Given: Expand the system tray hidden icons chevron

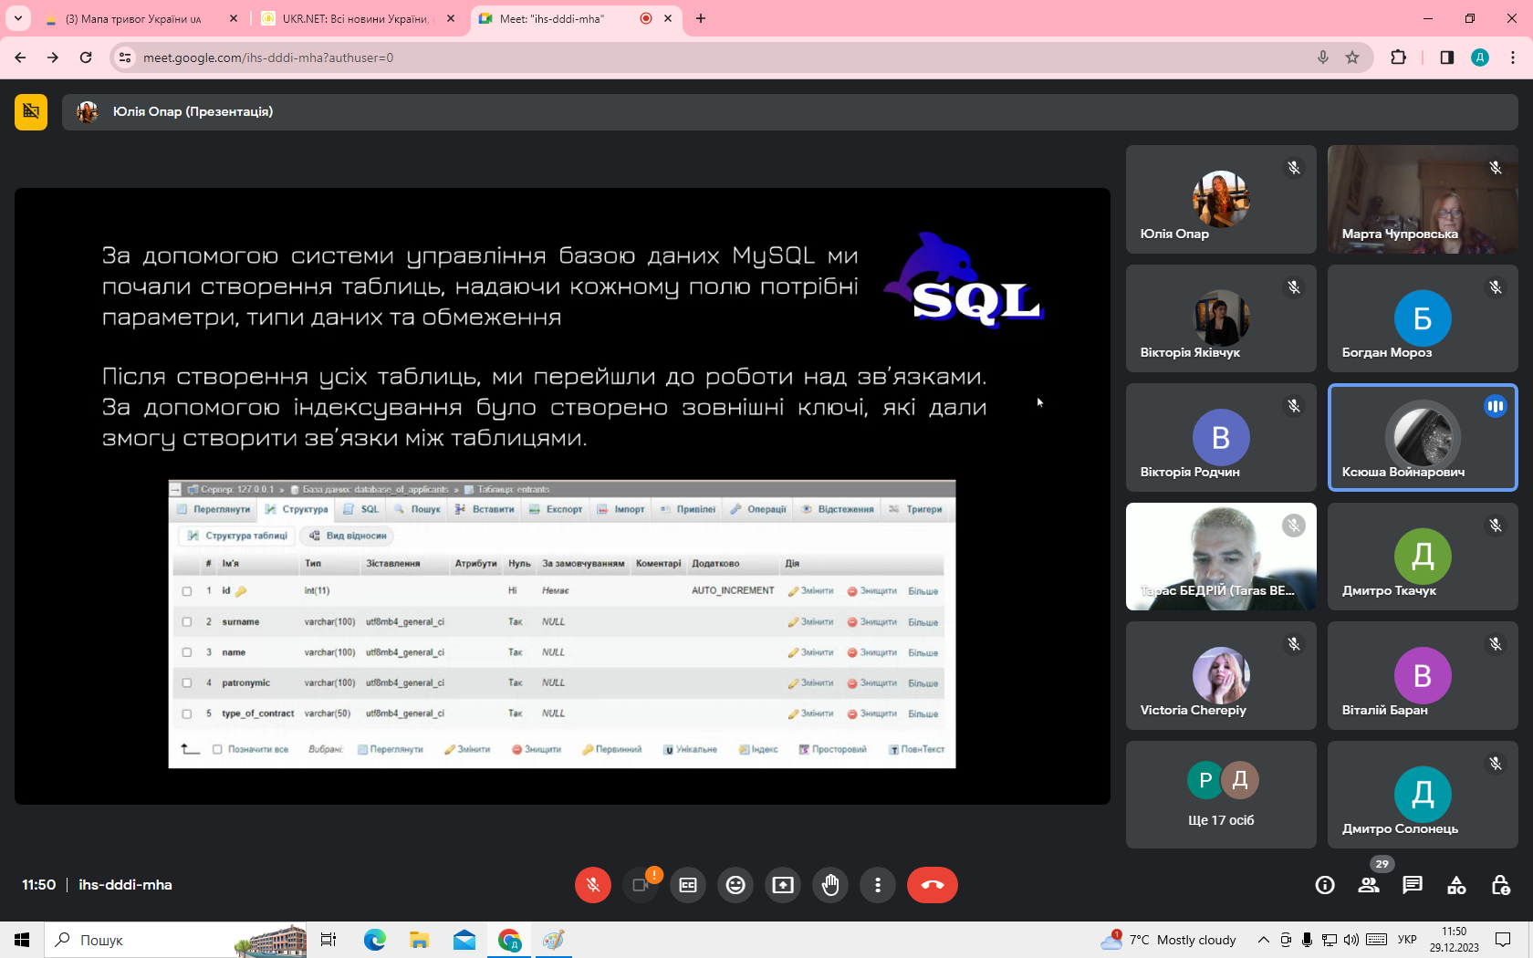Looking at the screenshot, I should point(1263,940).
